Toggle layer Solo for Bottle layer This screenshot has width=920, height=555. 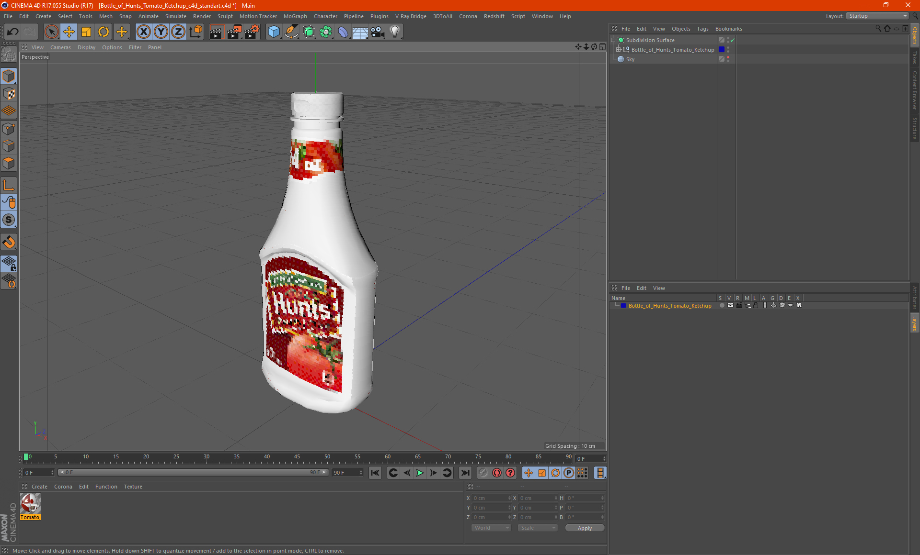coord(722,305)
